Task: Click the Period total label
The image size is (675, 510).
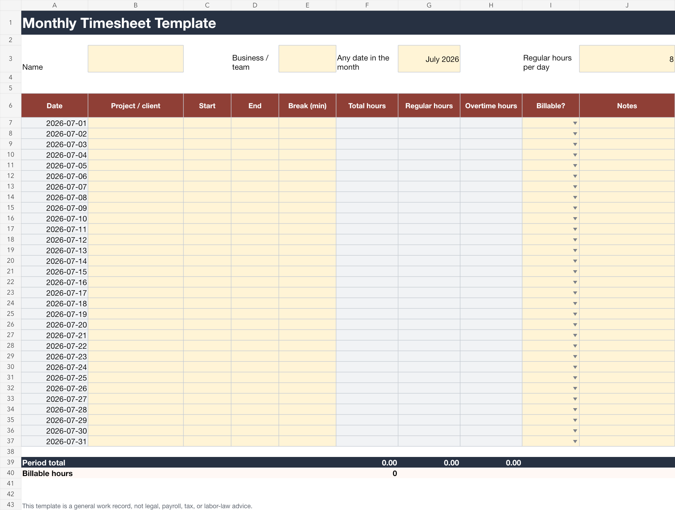Action: 44,463
